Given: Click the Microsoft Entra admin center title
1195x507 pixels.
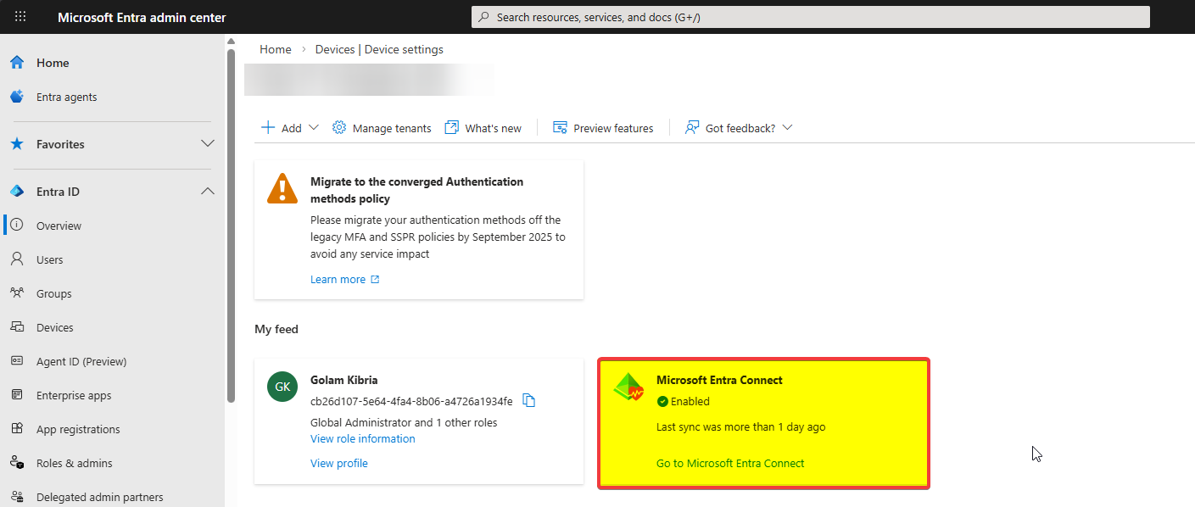Looking at the screenshot, I should [x=142, y=17].
